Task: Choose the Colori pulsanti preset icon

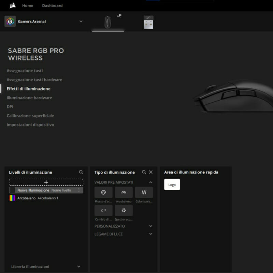Action: pos(144,192)
